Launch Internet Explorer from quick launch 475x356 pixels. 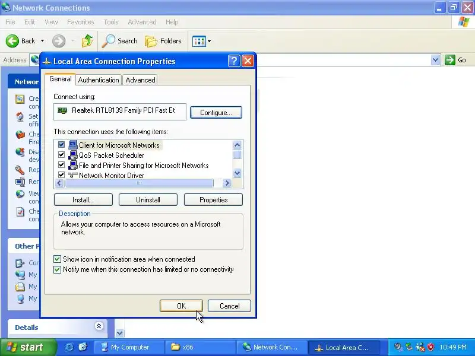69,347
